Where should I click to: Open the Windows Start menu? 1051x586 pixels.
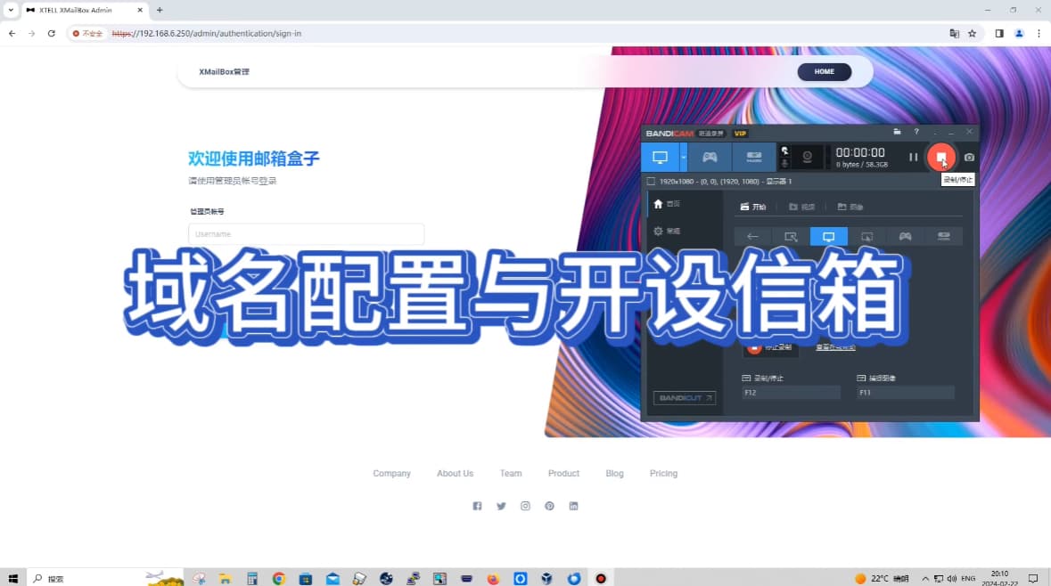(x=12, y=579)
